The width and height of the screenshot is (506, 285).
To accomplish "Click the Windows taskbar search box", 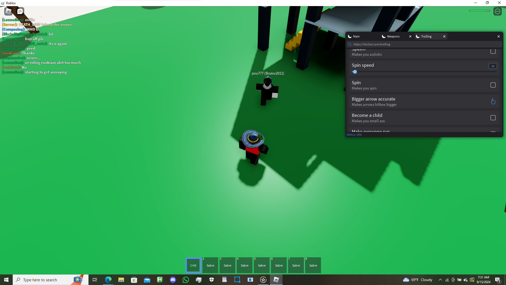I will click(x=51, y=280).
